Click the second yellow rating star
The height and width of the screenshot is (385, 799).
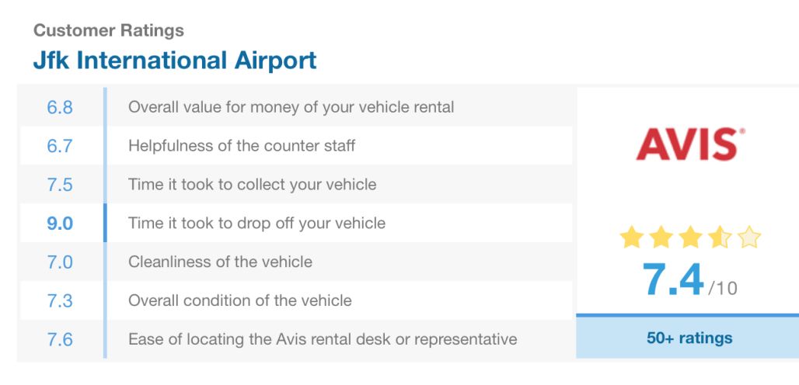[661, 238]
